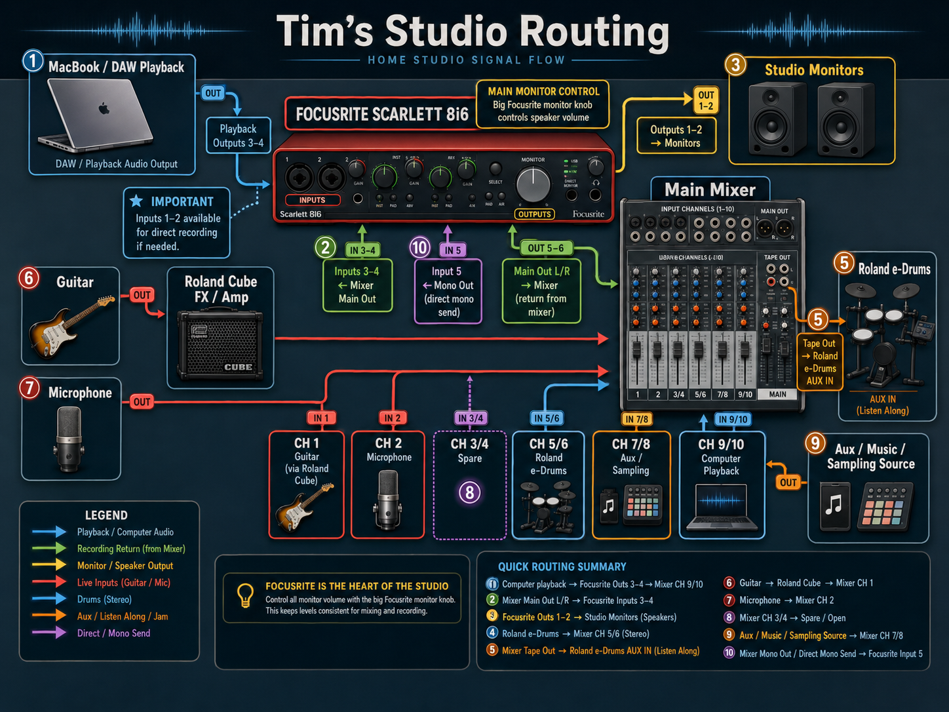The height and width of the screenshot is (712, 949).
Task: Click the electric guitar image in the Guitar box
Action: point(71,326)
